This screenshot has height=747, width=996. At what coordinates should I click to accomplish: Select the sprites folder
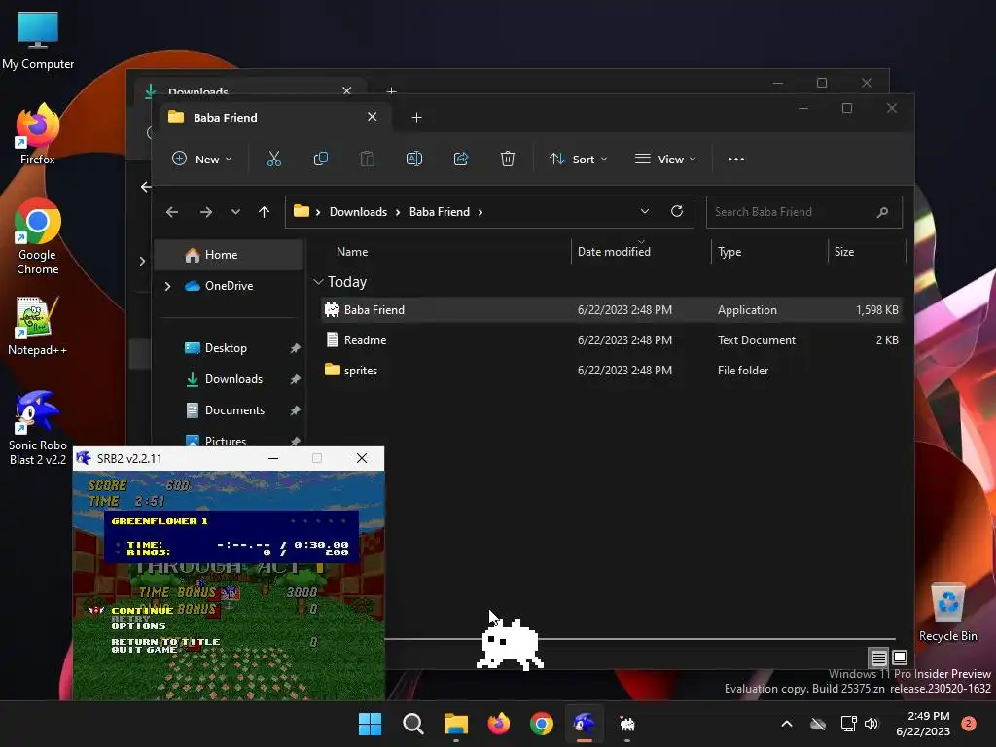[x=611, y=371]
